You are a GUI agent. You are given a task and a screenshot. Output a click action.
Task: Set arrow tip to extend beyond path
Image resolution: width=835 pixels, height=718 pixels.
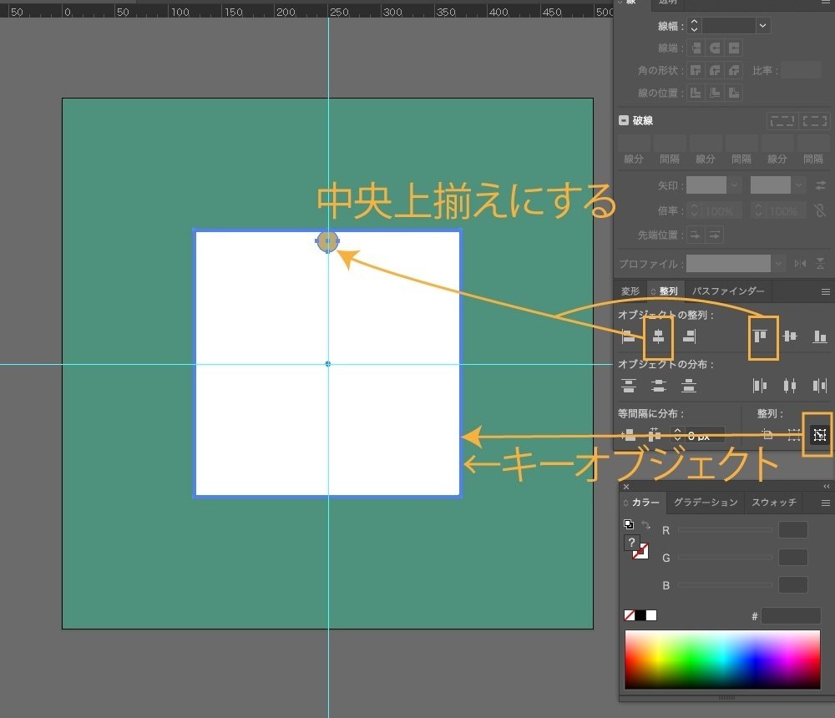tap(695, 235)
